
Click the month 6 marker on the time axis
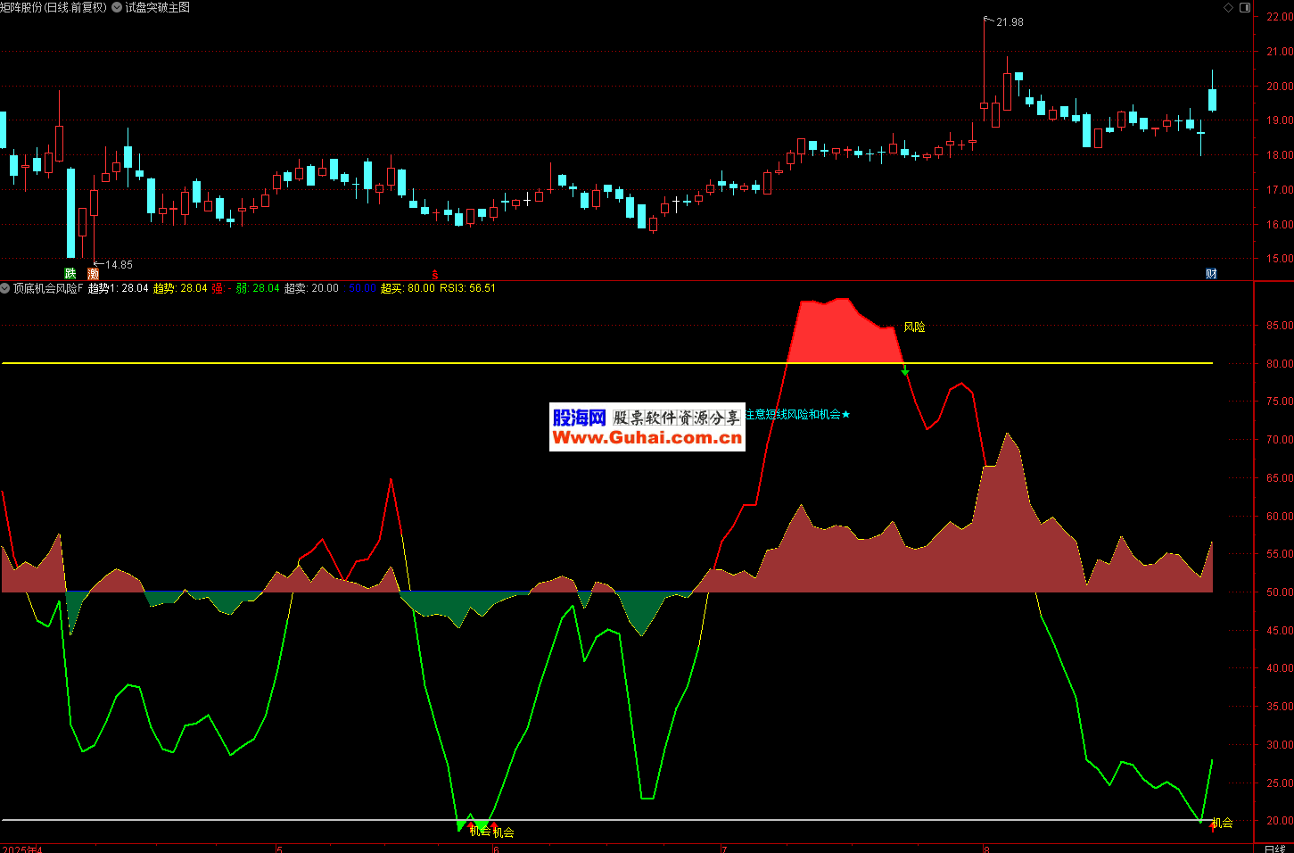[x=496, y=849]
